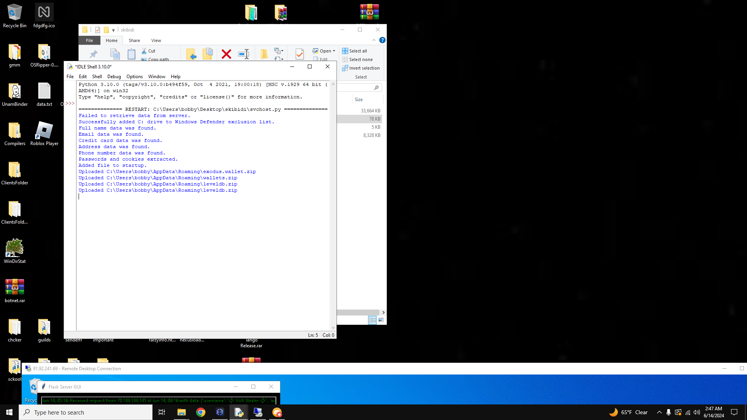Switch to large thumbnails view toggle
Image resolution: width=747 pixels, height=420 pixels.
click(381, 320)
